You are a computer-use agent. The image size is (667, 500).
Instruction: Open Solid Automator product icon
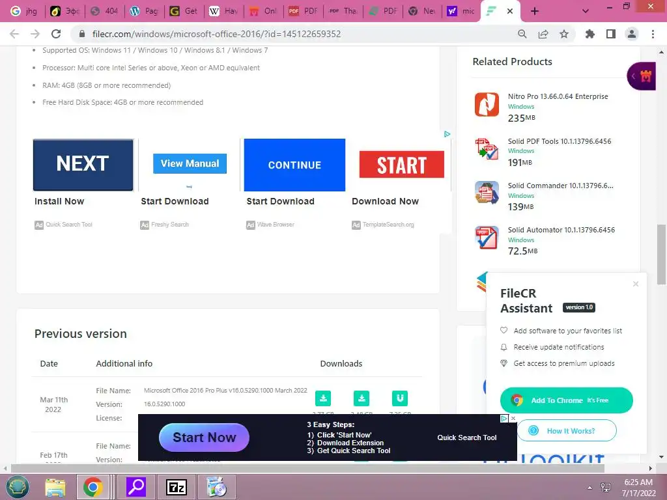(x=487, y=237)
